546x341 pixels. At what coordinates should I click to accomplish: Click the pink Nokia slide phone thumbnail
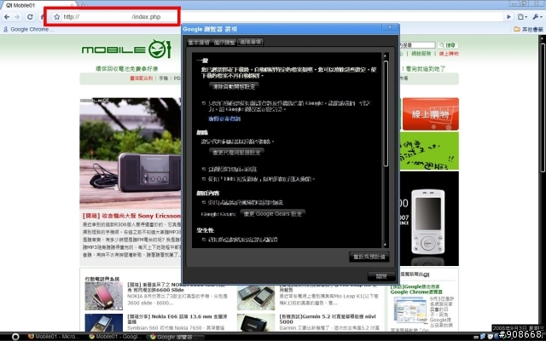click(104, 296)
